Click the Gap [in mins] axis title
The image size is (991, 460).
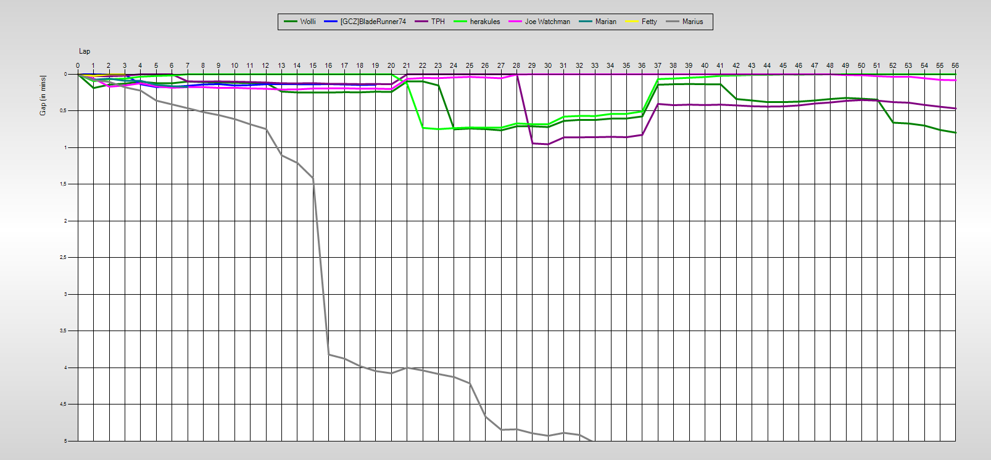[x=43, y=96]
